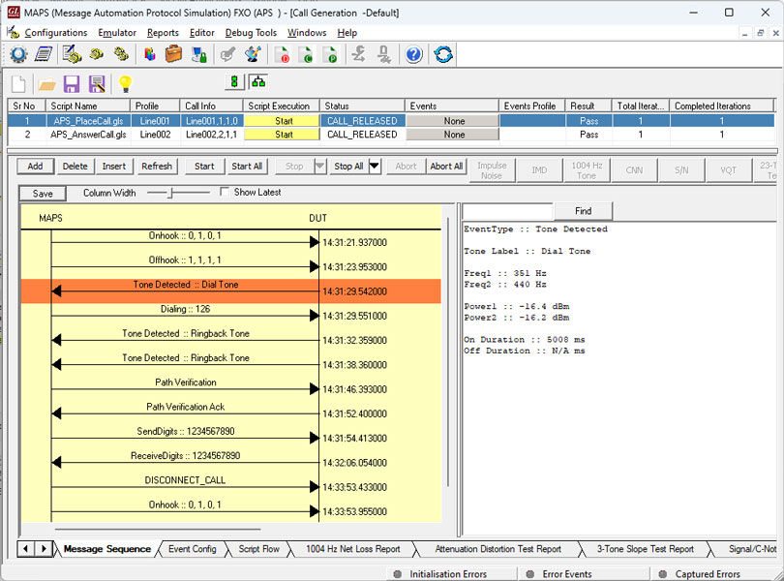Switch to the Event Config tab
This screenshot has width=784, height=581.
tap(192, 549)
